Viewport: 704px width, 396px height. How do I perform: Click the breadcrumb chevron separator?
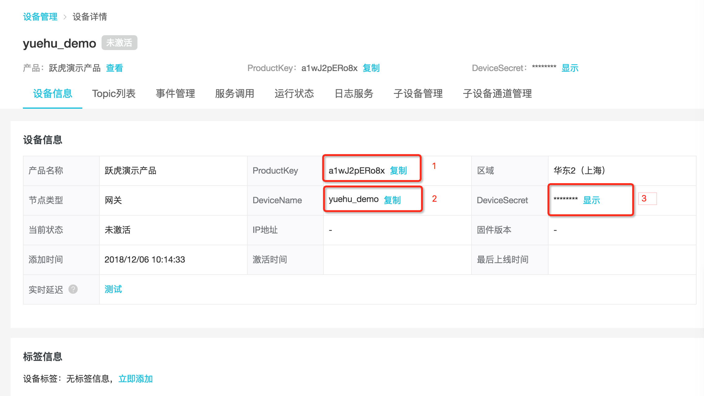point(65,17)
